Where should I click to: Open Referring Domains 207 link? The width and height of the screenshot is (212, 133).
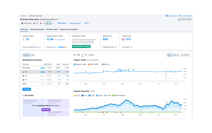pyautogui.click(x=116, y=47)
